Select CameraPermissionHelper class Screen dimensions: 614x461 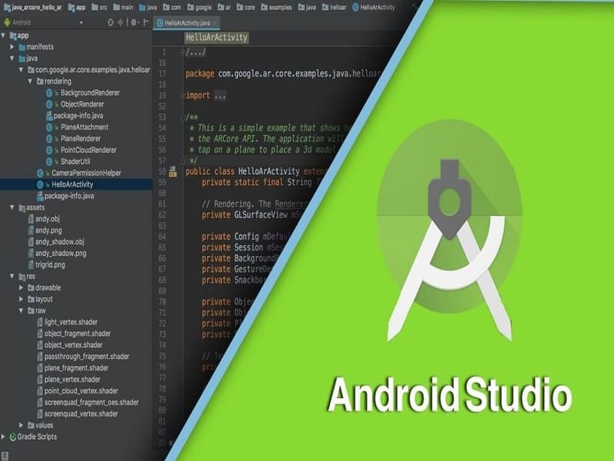click(79, 173)
